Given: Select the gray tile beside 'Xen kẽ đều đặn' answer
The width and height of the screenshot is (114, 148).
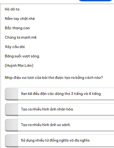Looking at the screenshot, I should 12,94.
